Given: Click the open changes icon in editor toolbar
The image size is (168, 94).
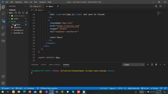Looking at the screenshot, I should point(156,6).
